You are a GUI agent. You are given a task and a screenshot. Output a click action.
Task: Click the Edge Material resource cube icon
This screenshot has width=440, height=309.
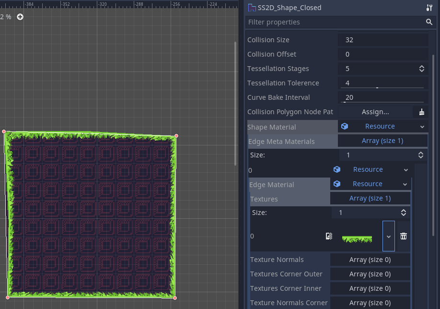pos(337,184)
